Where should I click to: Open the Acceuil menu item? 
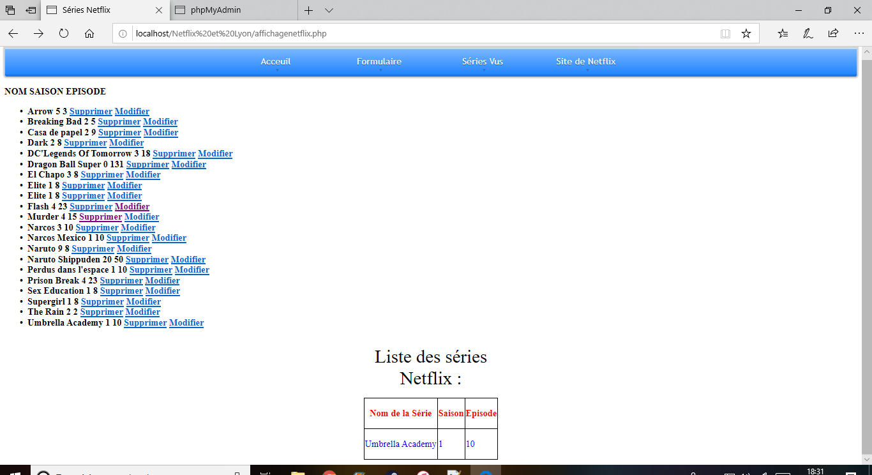click(x=276, y=61)
